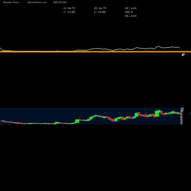
Task: Click the open value 'O: 84.79'
Action: [70, 8]
